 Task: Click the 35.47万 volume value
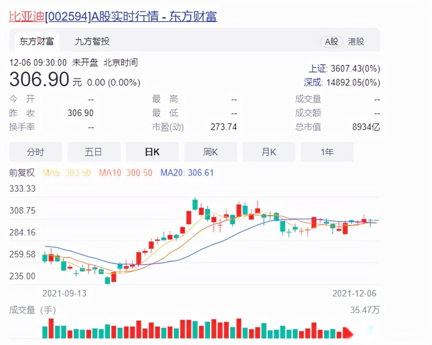pyautogui.click(x=365, y=310)
